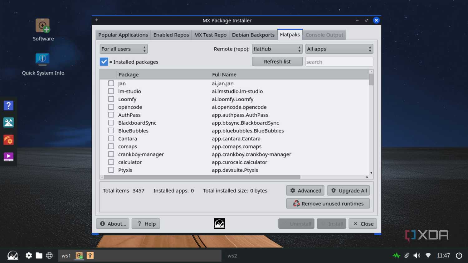
Task: Open the For all users dropdown
Action: point(124,49)
